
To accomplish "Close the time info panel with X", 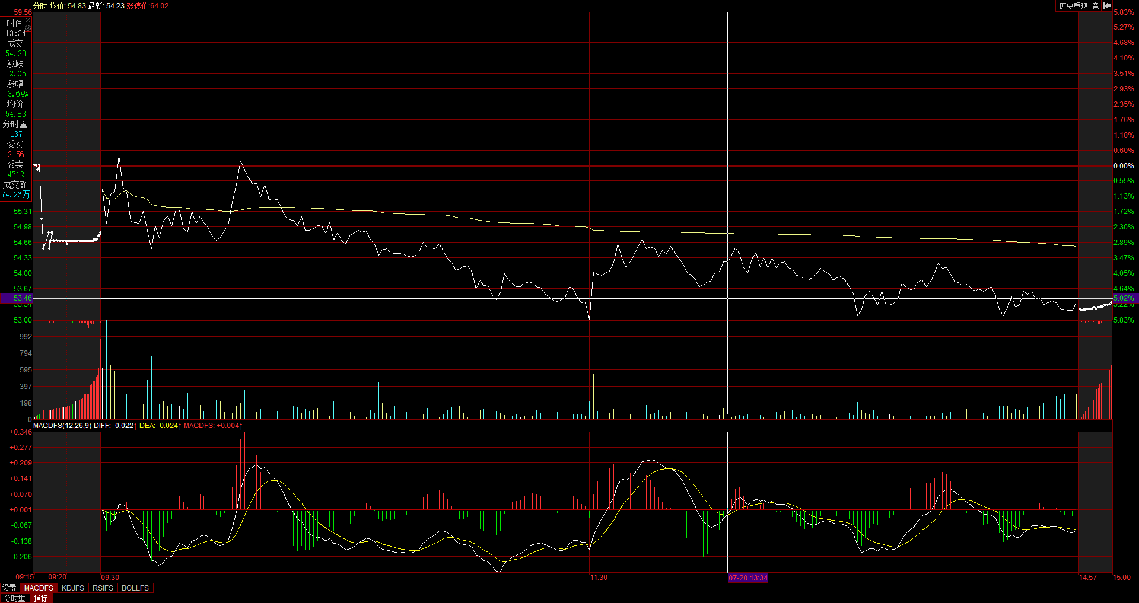I will (x=28, y=20).
